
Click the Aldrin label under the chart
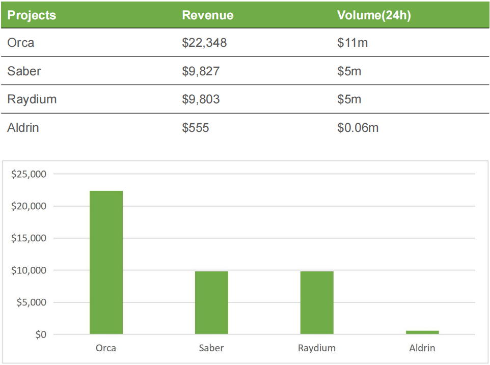(x=422, y=348)
